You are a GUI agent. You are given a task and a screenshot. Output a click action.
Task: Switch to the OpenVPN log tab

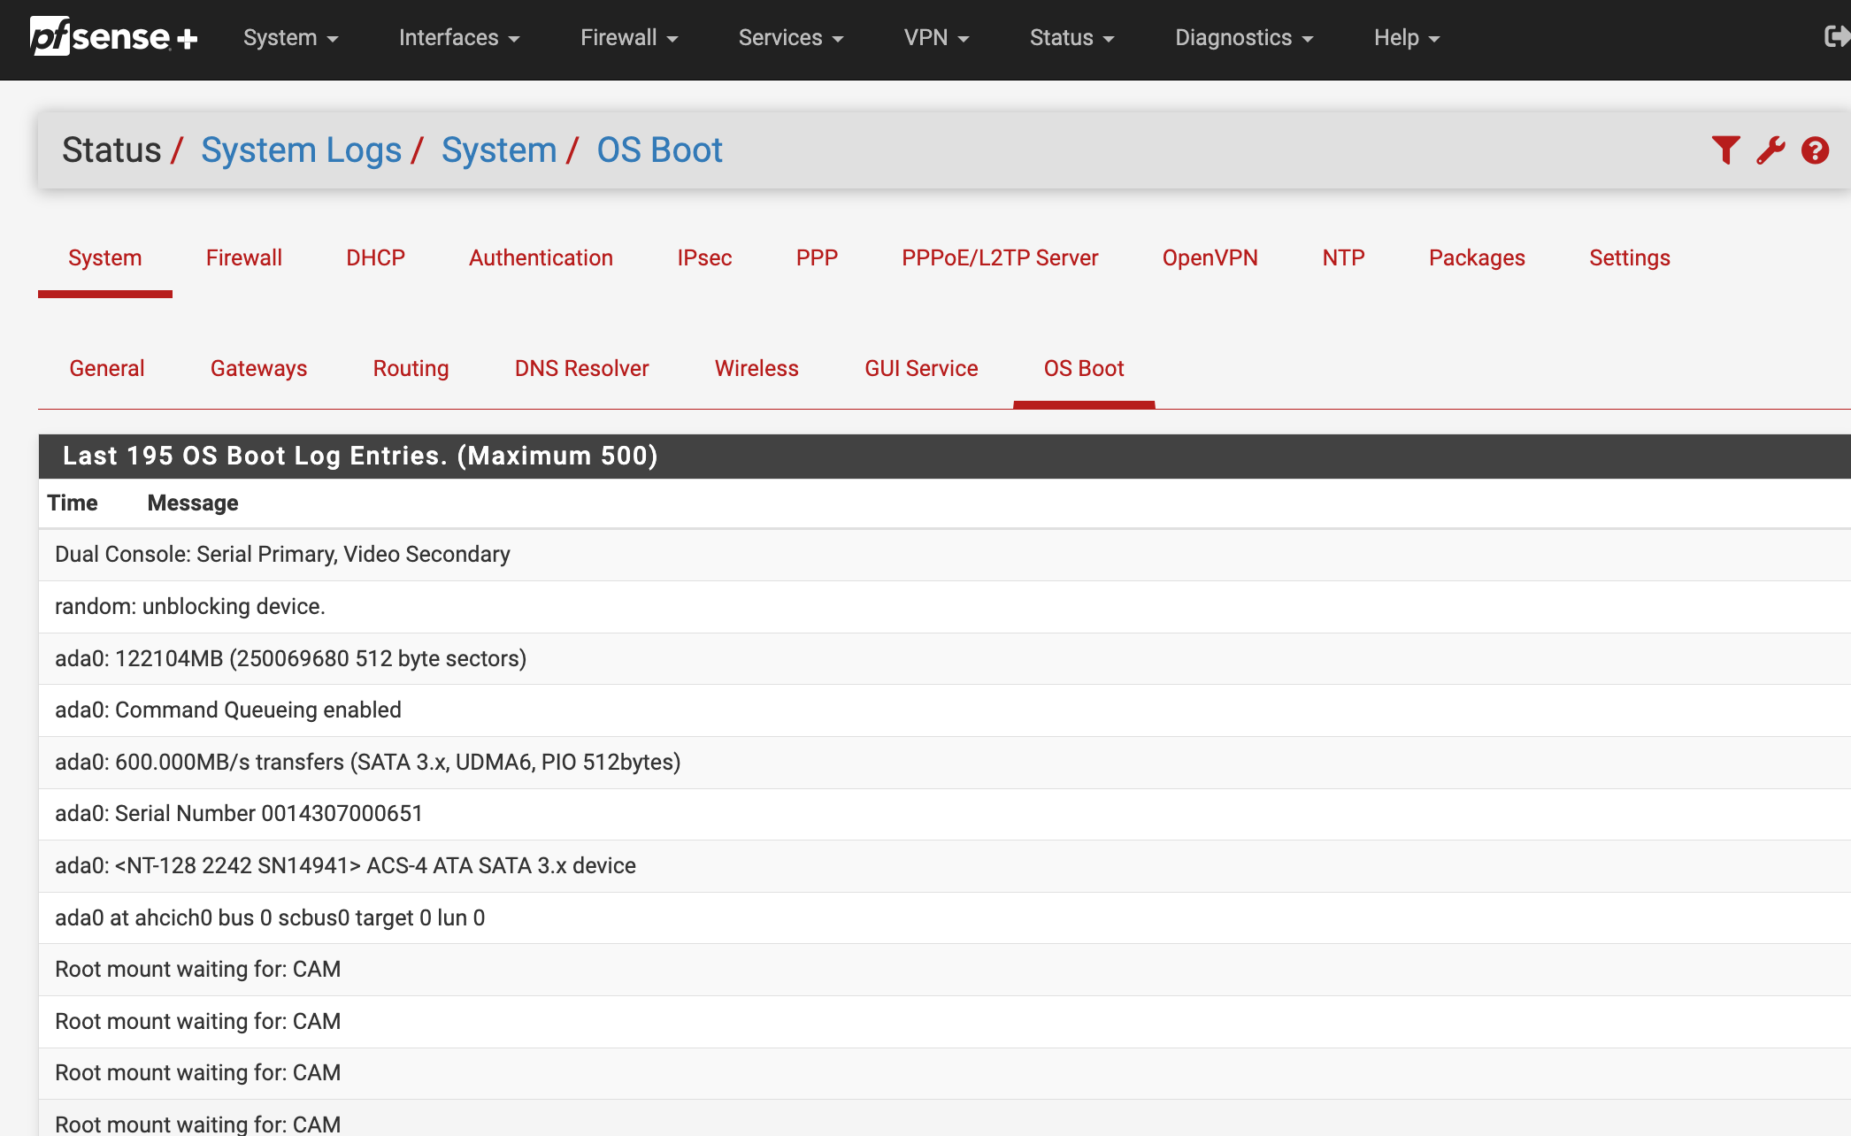click(1210, 257)
